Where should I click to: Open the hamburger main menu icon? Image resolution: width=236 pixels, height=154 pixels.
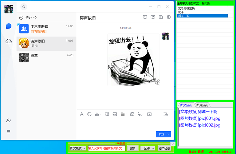tap(9, 132)
